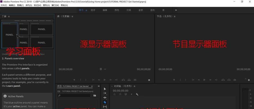Open the 学习 workspace menu icon
This screenshot has height=109, width=254.
86,10
